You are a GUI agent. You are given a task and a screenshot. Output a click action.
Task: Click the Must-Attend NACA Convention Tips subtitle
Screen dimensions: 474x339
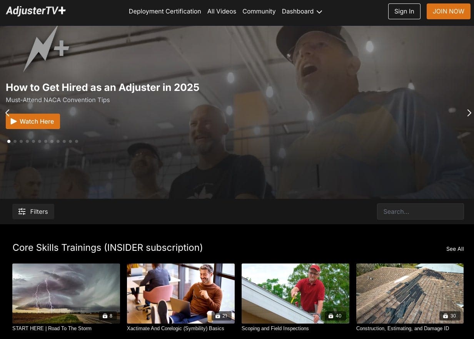click(58, 100)
